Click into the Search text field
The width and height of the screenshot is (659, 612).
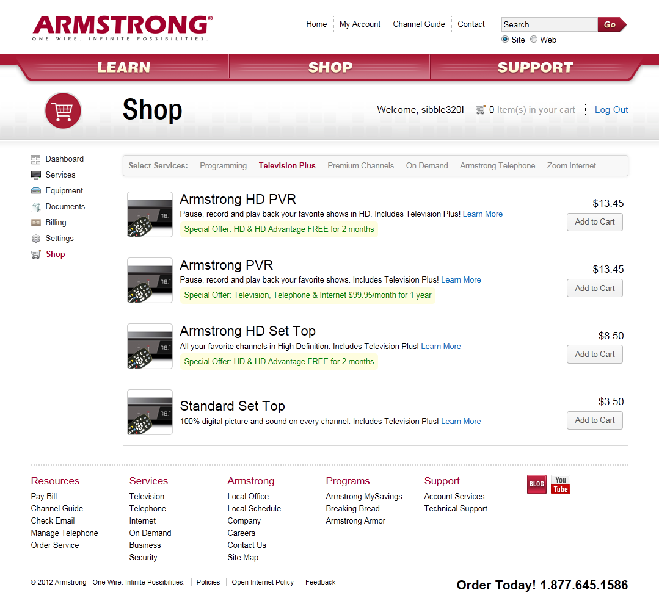pyautogui.click(x=548, y=25)
